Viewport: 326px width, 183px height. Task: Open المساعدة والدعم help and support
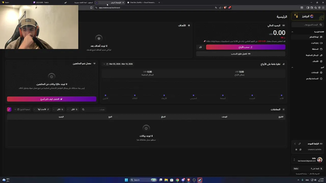pyautogui.click(x=307, y=79)
